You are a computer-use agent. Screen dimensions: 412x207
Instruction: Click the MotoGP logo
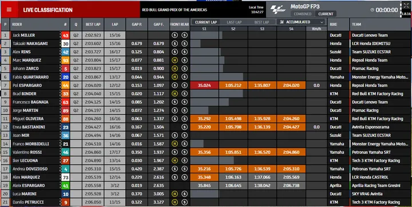(x=278, y=10)
